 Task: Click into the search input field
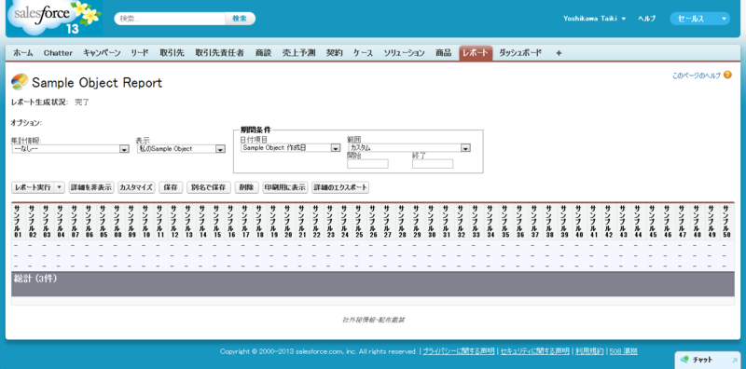click(171, 19)
